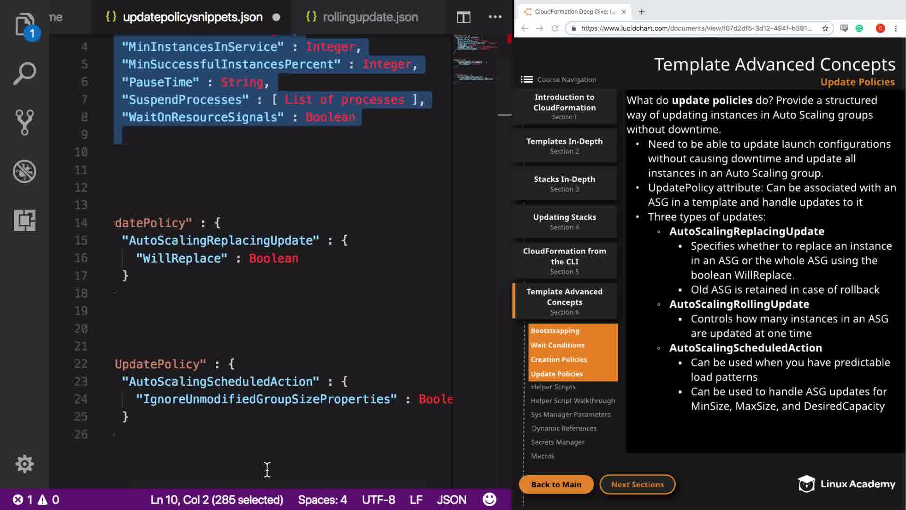The height and width of the screenshot is (510, 906).
Task: Open the Search panel icon
Action: 25,74
